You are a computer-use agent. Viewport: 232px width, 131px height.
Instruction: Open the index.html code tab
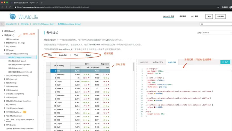pos(158,62)
